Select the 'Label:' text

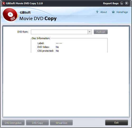(x=41, y=43)
